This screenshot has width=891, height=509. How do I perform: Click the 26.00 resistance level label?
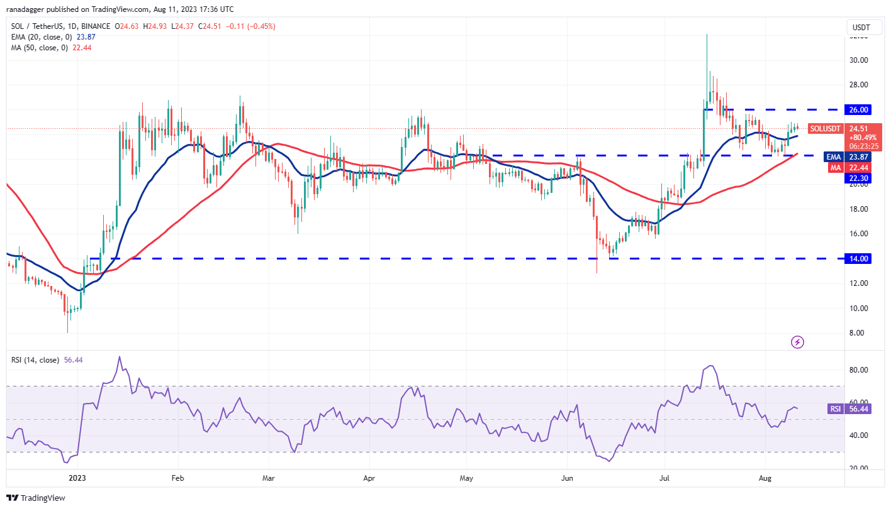pyautogui.click(x=858, y=109)
